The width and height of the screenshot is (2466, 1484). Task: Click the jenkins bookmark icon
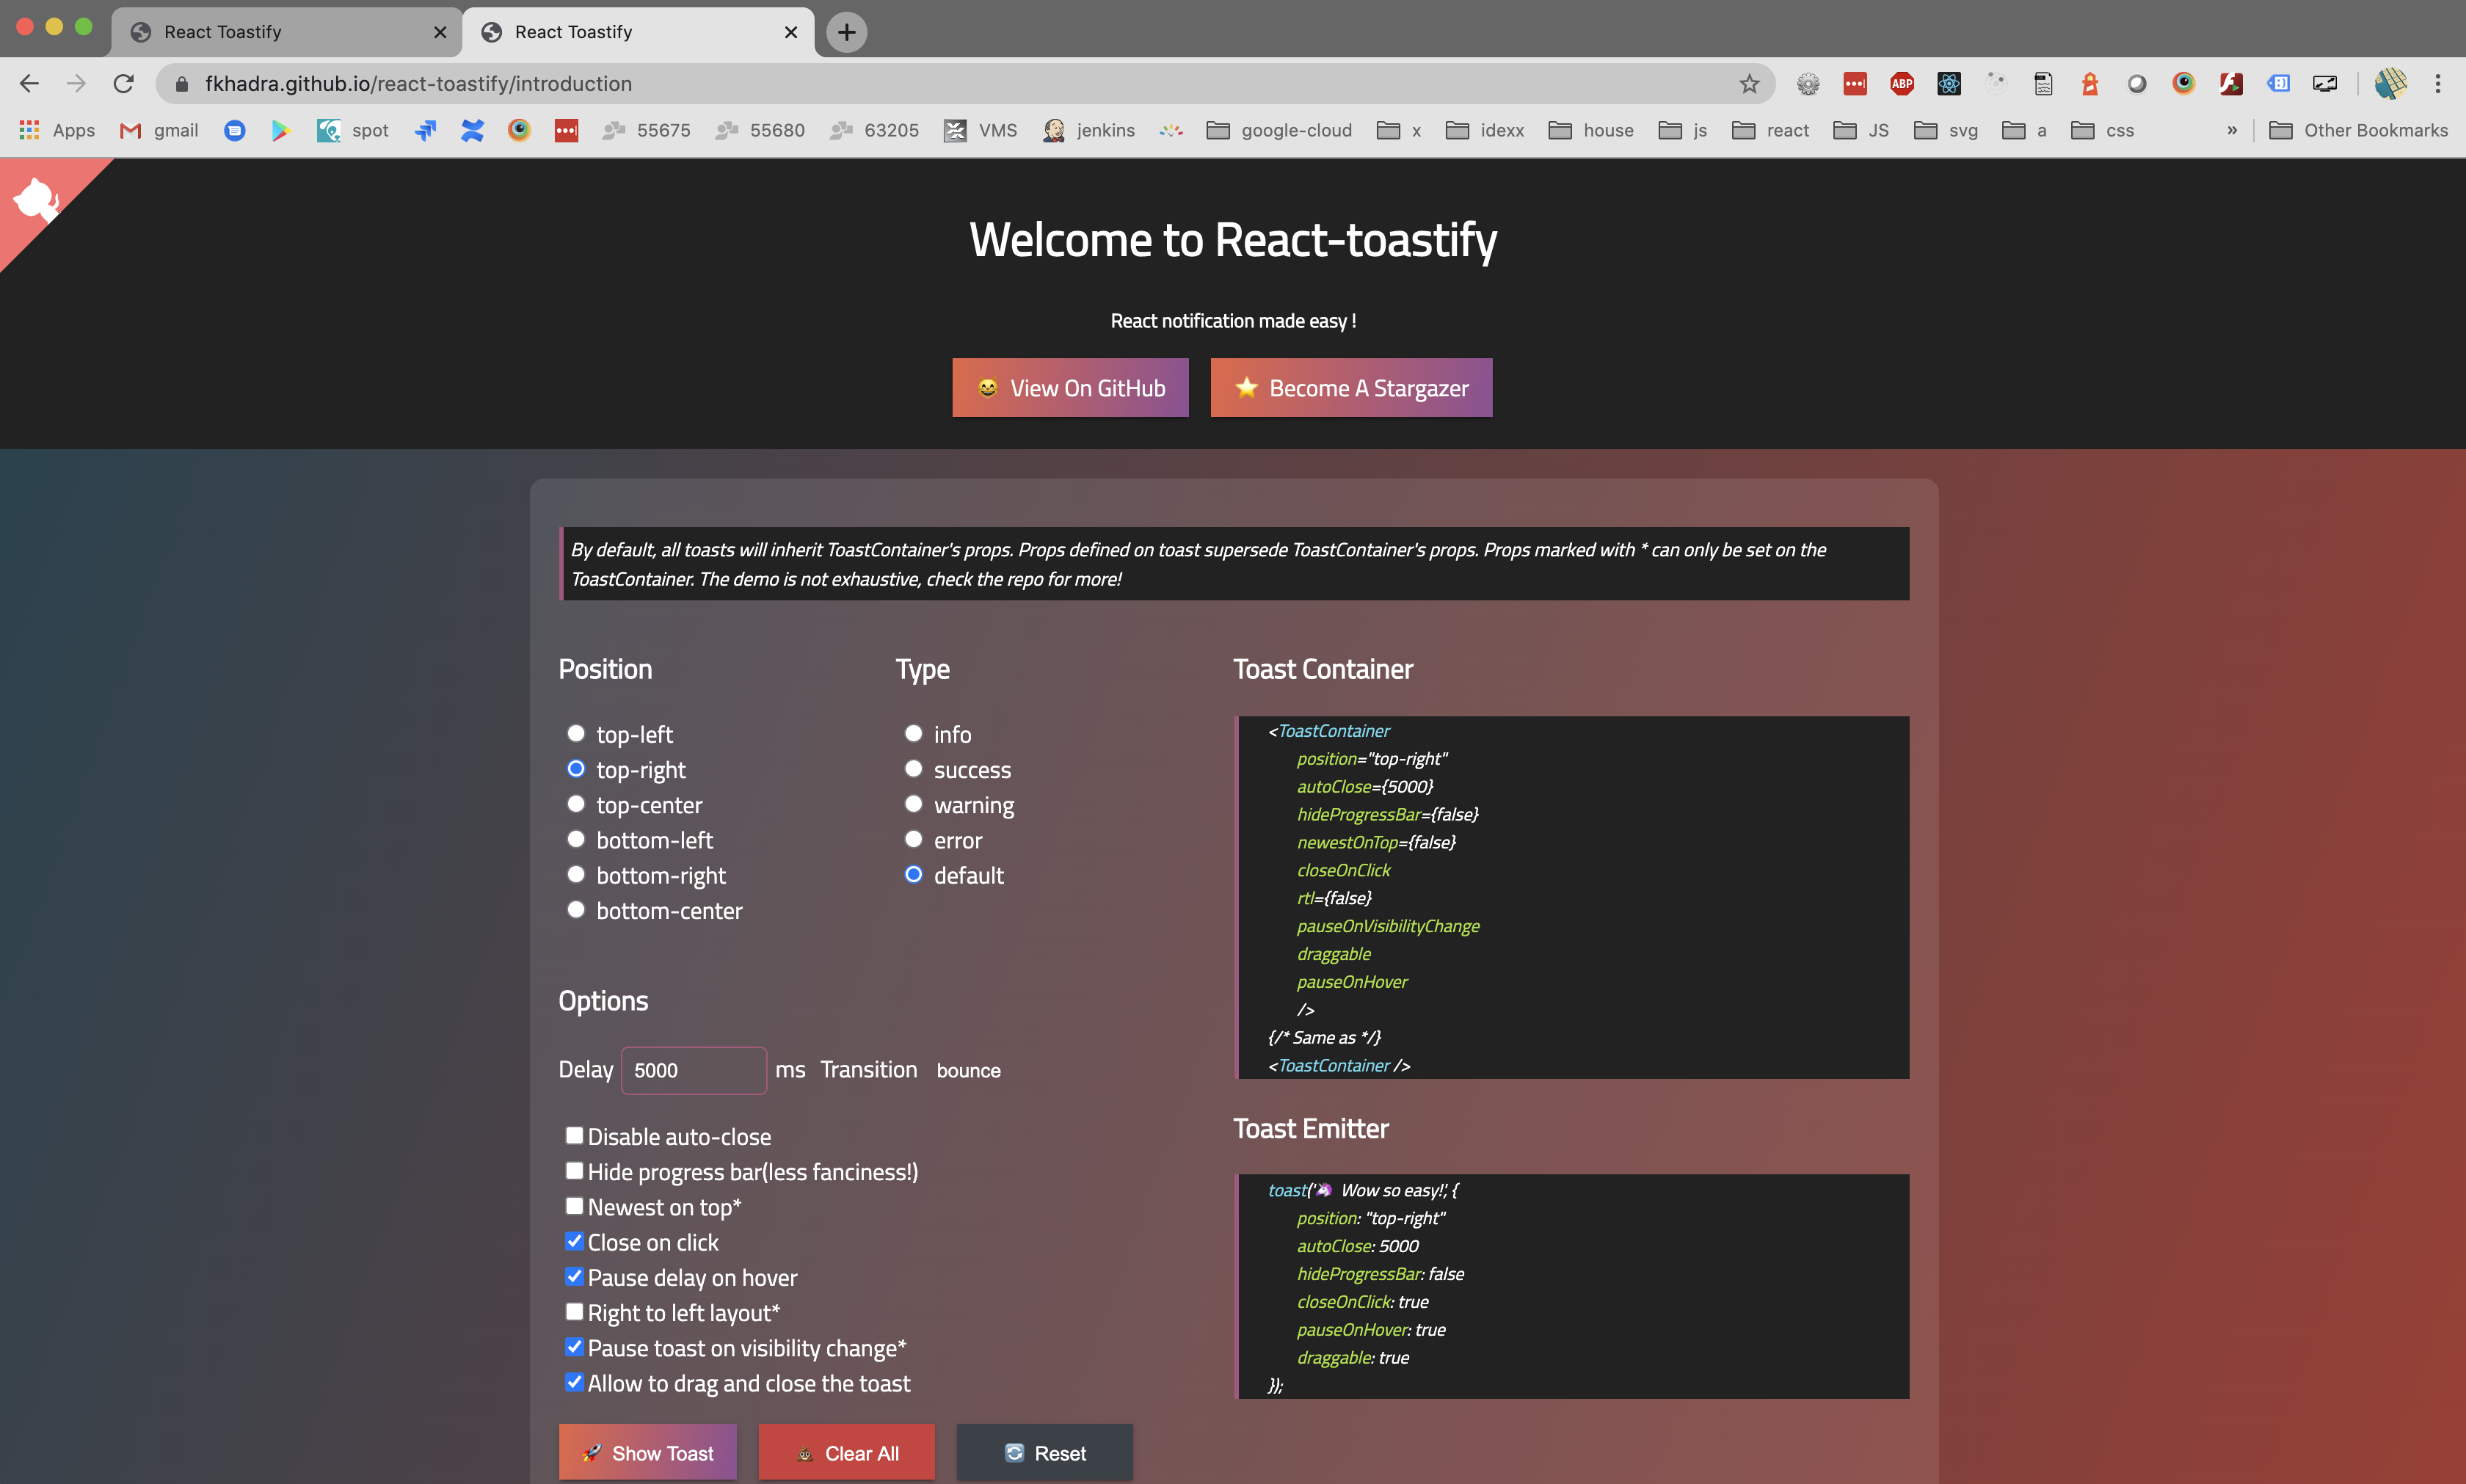[x=1053, y=130]
